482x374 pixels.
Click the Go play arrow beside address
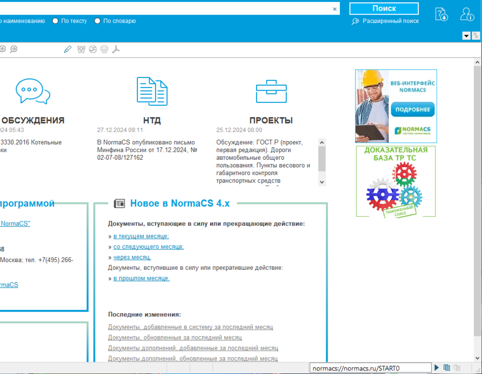tap(437, 368)
